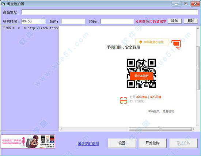
Task: Click the vertical scrollbar down arrow
Action: coord(198,125)
